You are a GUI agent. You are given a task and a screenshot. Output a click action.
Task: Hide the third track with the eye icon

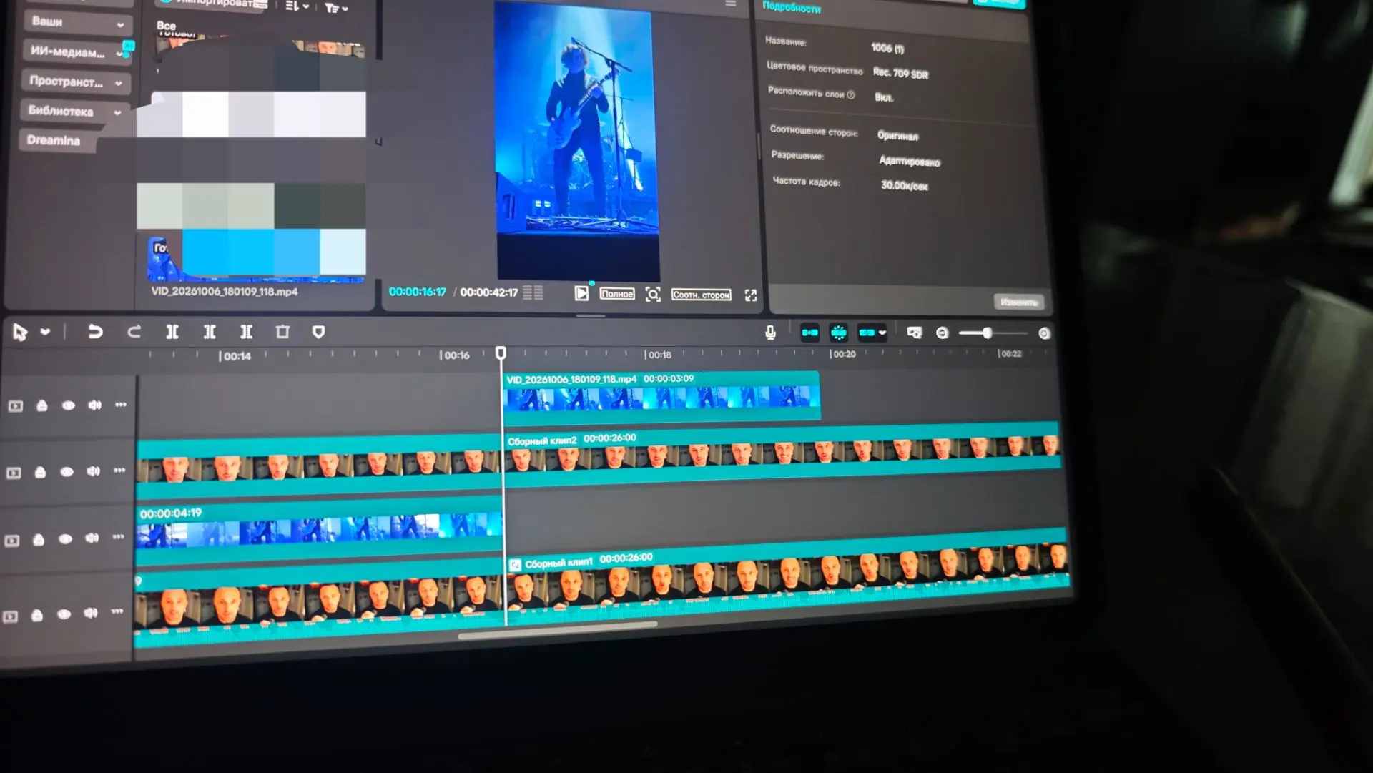[65, 539]
